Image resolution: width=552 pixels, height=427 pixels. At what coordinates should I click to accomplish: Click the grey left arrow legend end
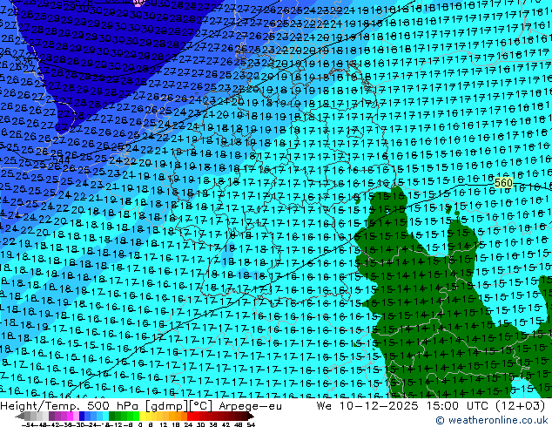pyautogui.click(x=20, y=416)
